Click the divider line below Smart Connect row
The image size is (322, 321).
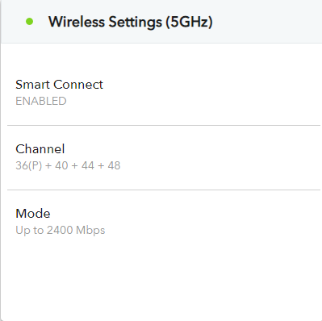[x=164, y=125]
